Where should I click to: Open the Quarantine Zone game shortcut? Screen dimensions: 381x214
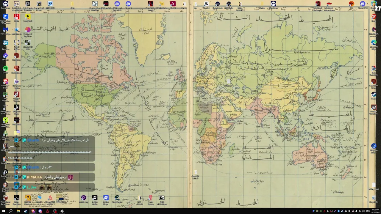(x=5, y=121)
